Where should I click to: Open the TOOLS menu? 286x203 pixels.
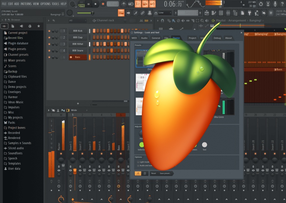55,4
